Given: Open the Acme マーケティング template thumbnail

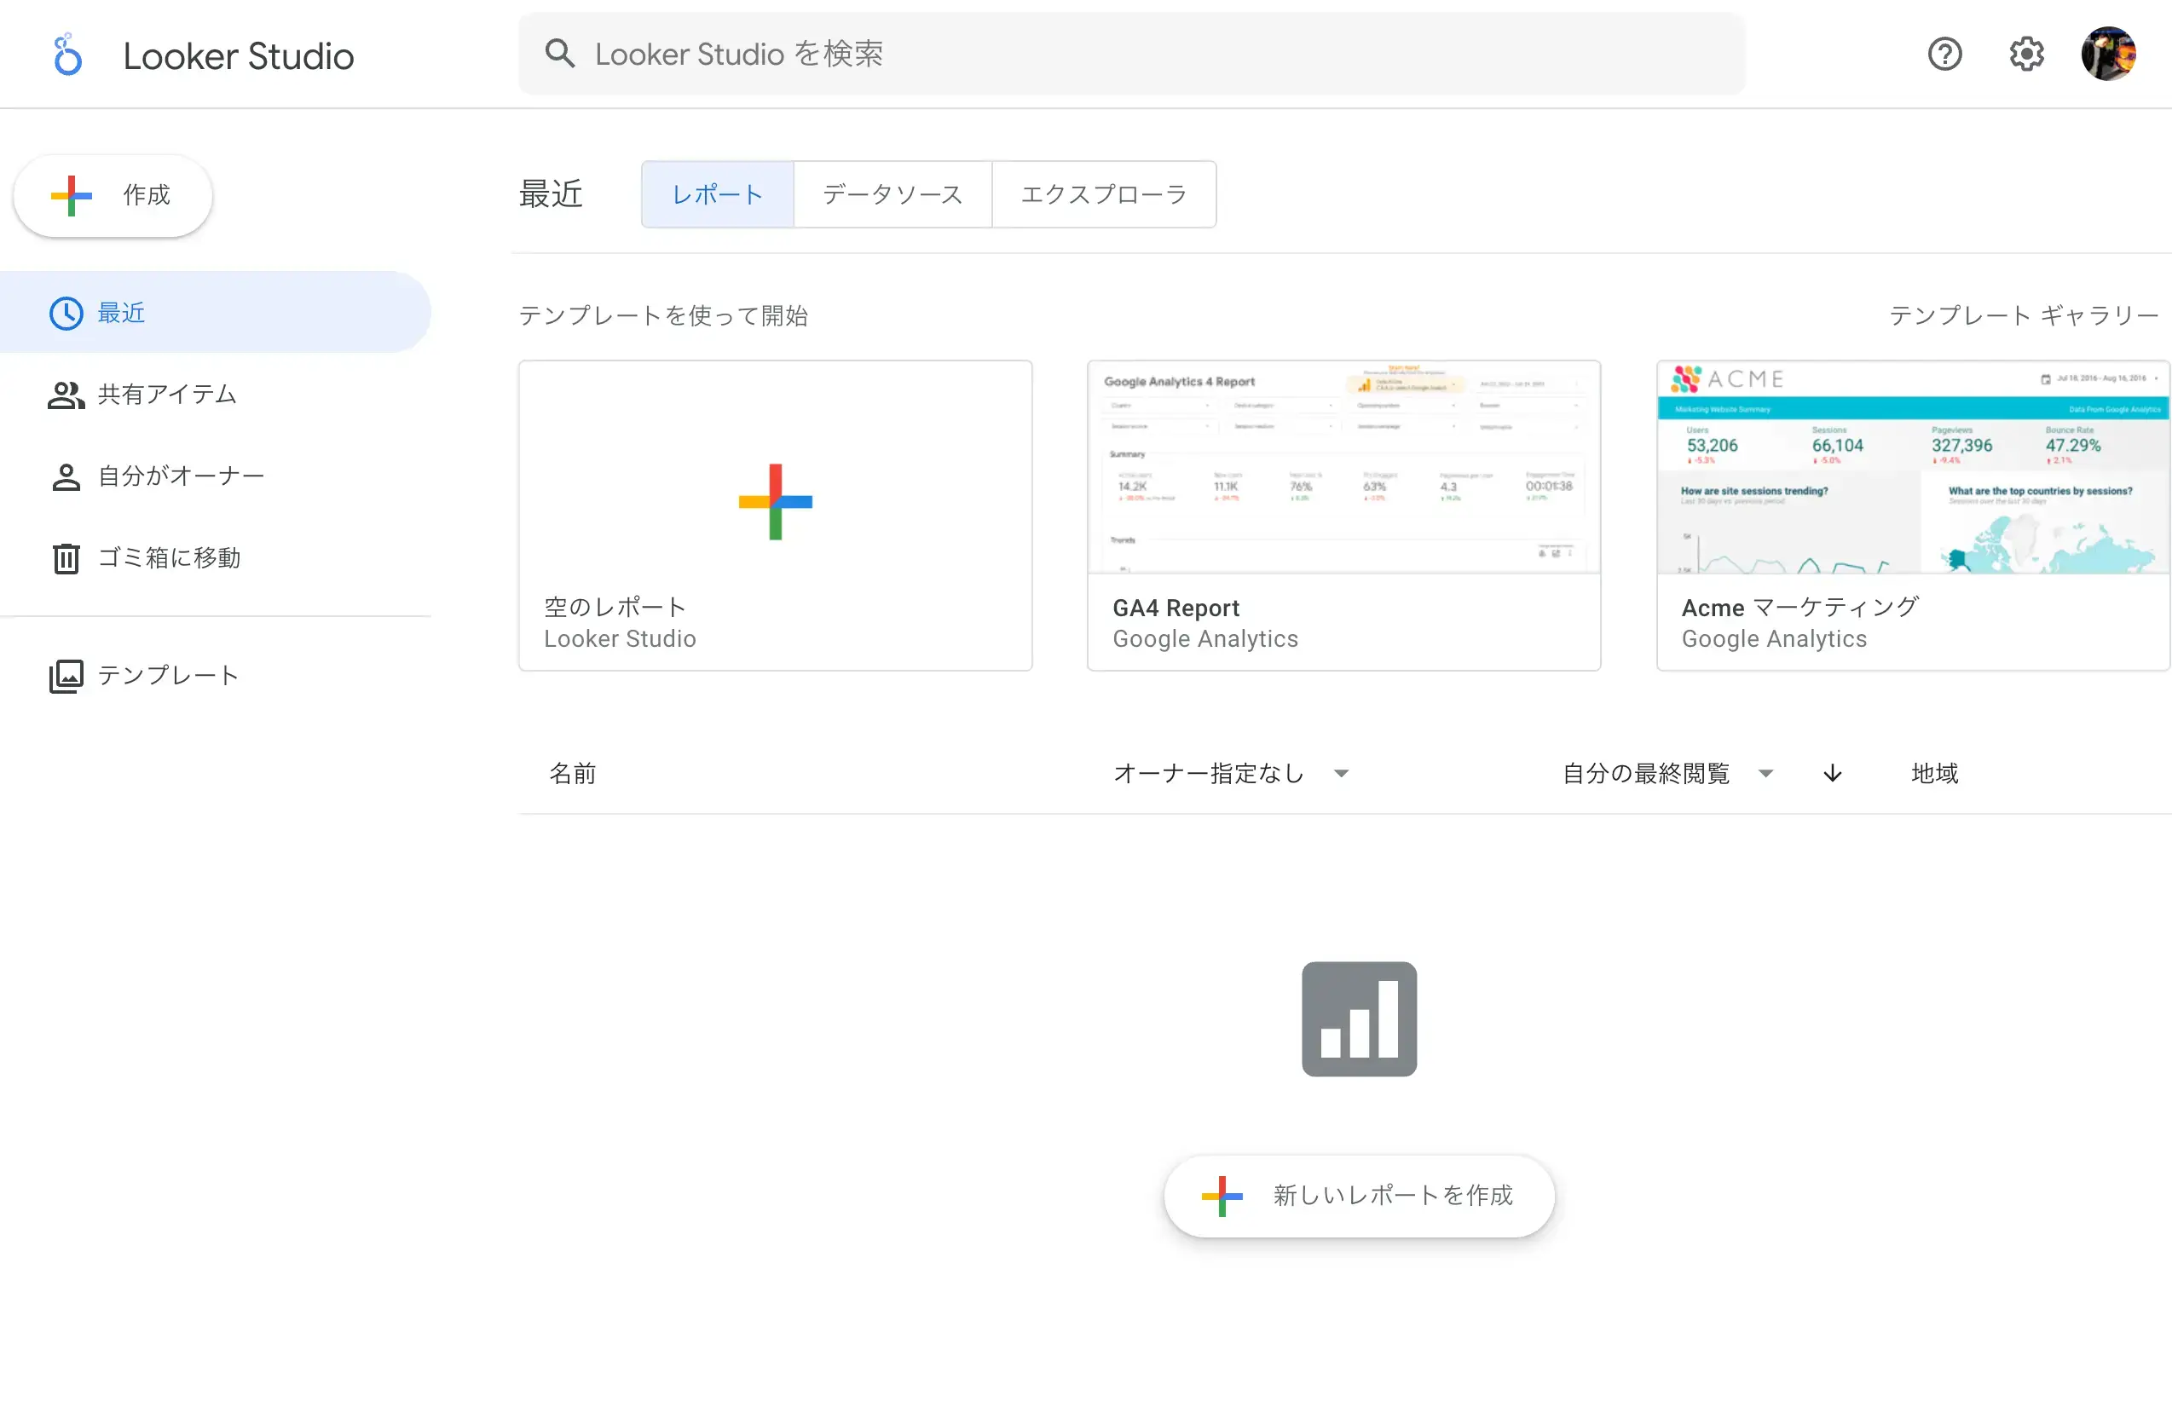Looking at the screenshot, I should coord(1912,467).
